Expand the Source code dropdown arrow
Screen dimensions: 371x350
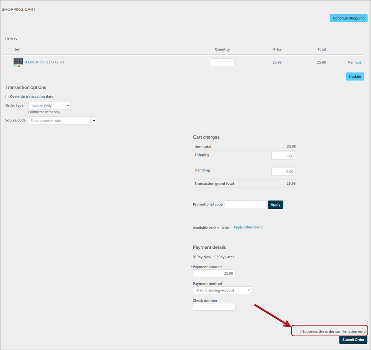click(x=94, y=120)
